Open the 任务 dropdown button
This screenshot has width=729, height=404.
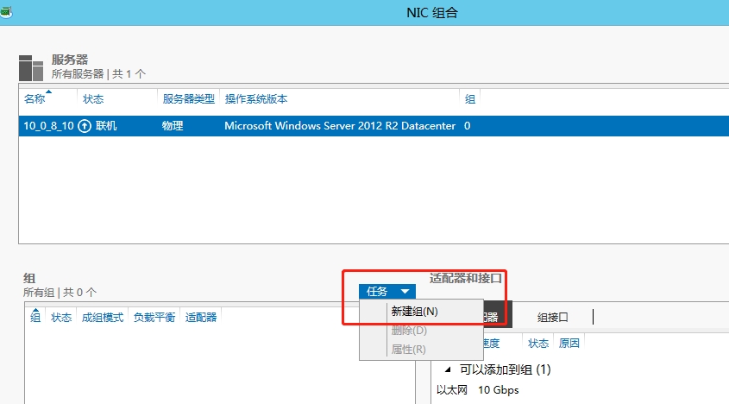tap(386, 292)
